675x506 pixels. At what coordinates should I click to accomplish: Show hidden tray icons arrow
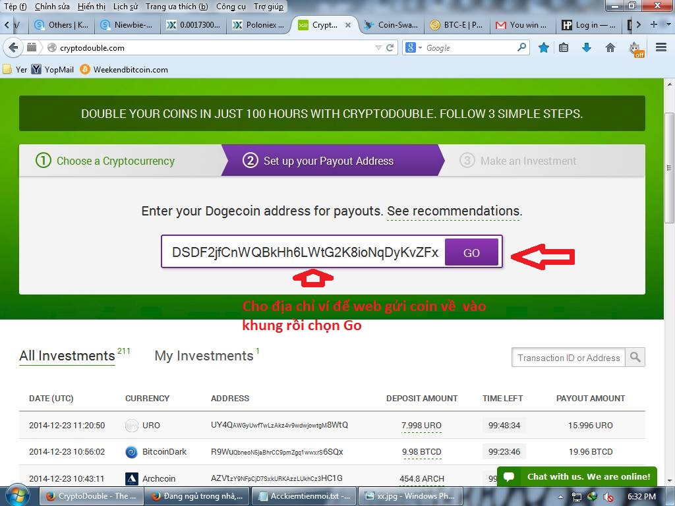[x=560, y=497]
